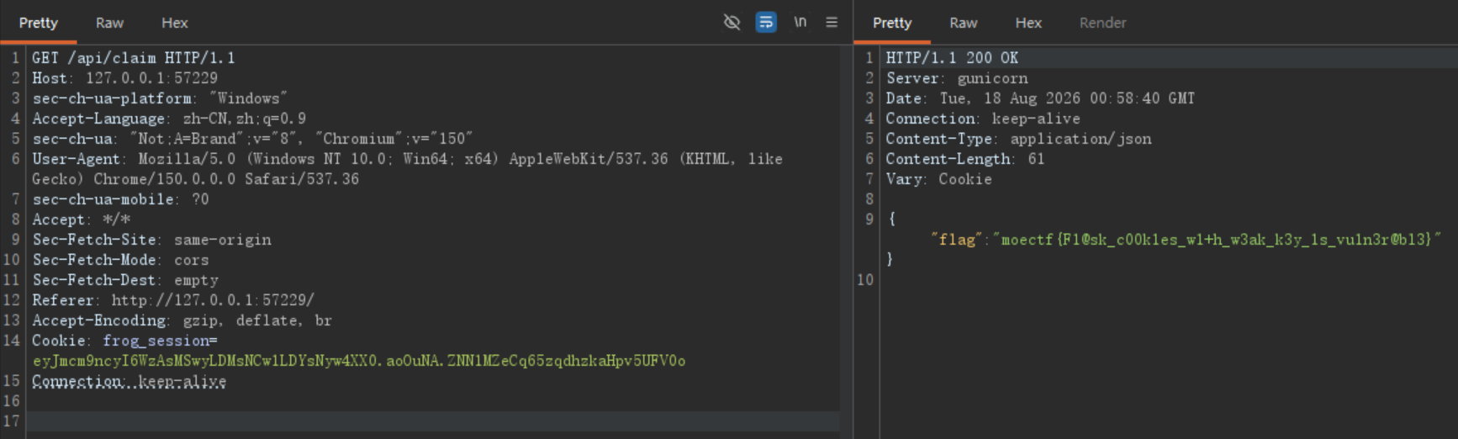Click the GET /api/claim HTTP/1.1 request line
Screen dimensions: 1458x439
(134, 58)
